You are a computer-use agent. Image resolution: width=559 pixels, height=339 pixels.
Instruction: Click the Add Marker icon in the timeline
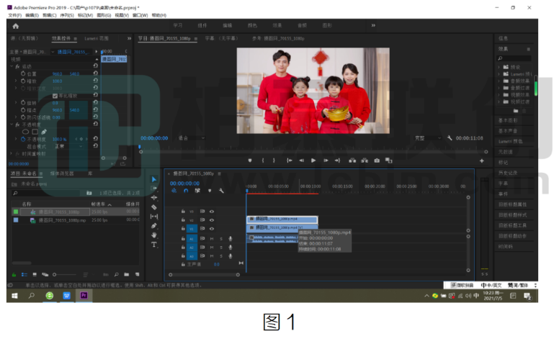tap(210, 191)
